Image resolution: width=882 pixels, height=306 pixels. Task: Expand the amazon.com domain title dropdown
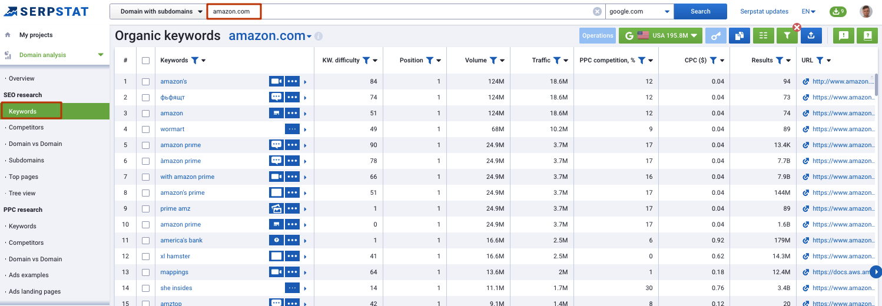click(x=309, y=36)
